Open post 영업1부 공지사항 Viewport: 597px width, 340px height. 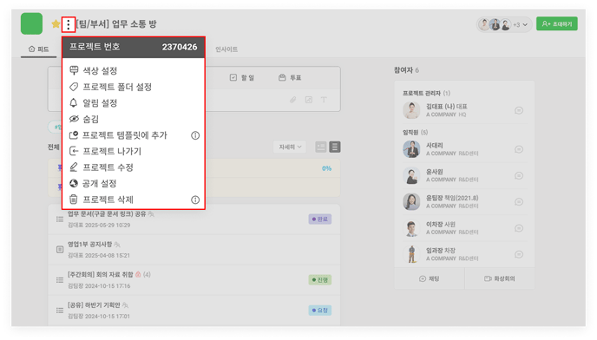click(90, 244)
